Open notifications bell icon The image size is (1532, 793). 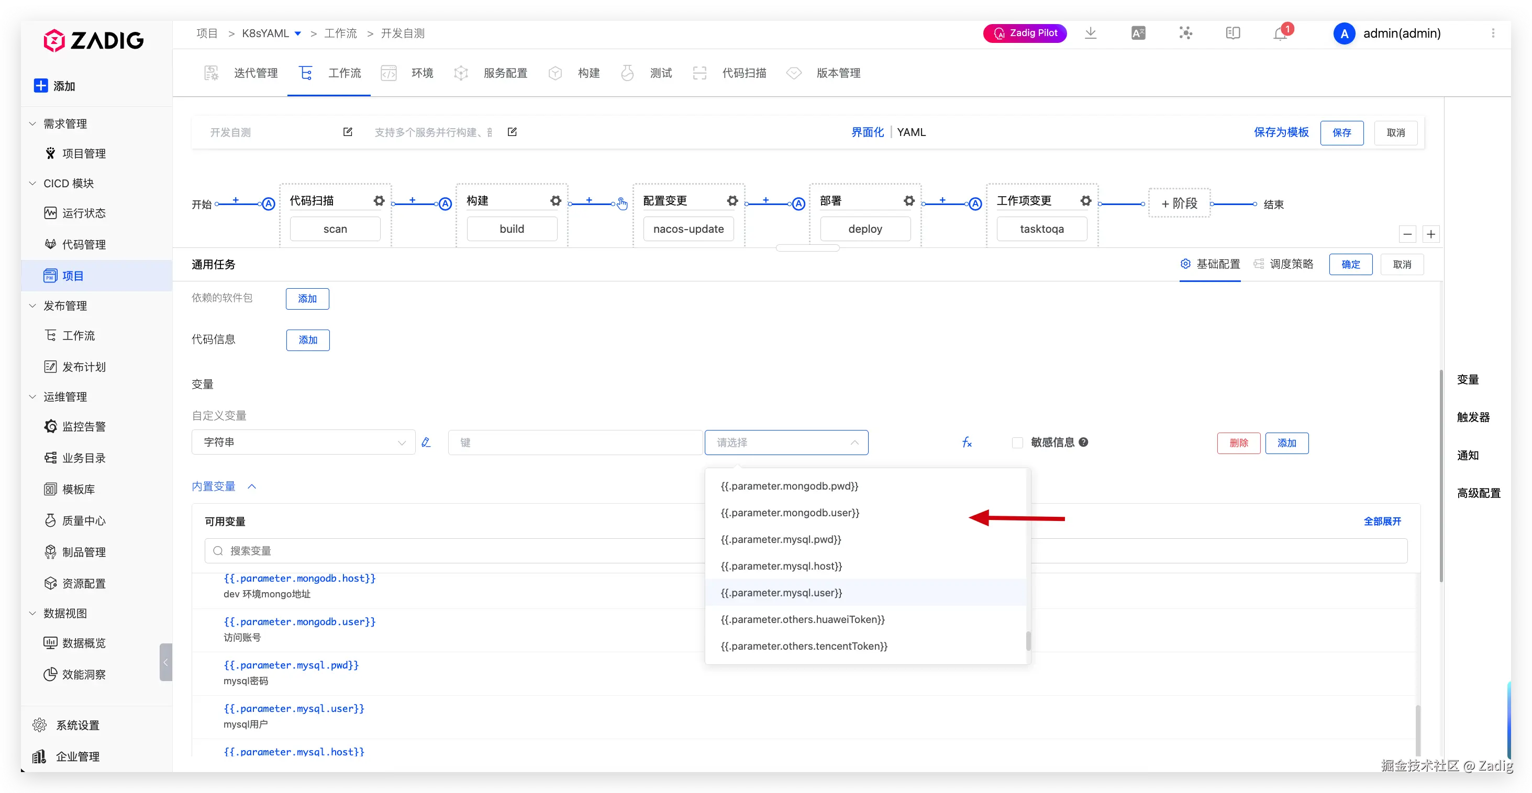(1281, 34)
